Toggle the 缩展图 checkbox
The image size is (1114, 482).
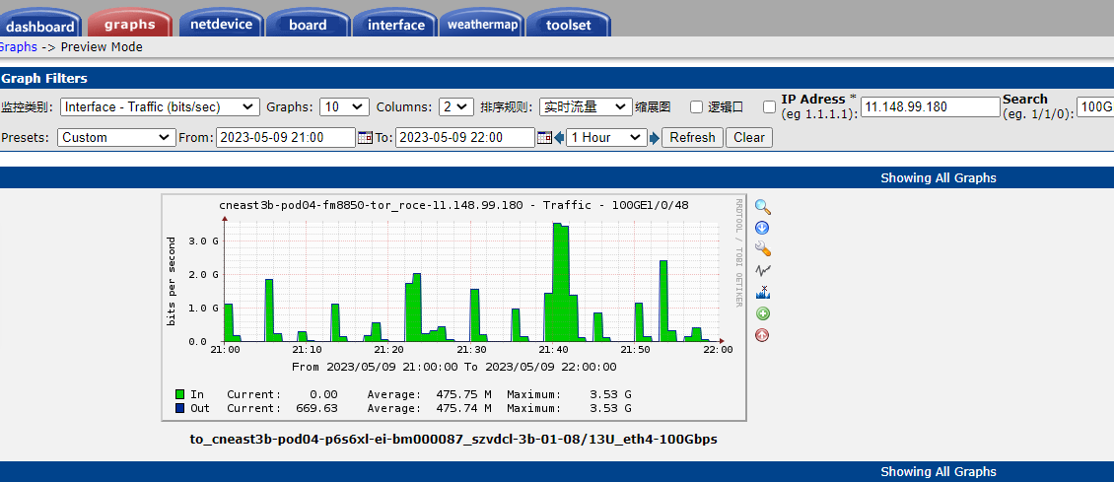[x=697, y=107]
